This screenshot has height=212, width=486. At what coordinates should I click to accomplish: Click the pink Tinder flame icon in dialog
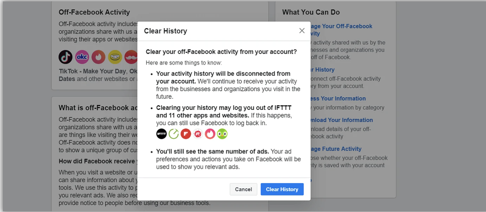[x=210, y=134]
